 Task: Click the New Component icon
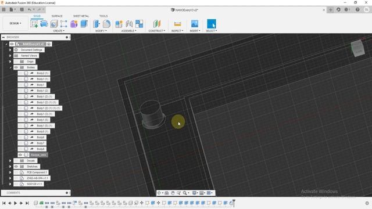119,24
